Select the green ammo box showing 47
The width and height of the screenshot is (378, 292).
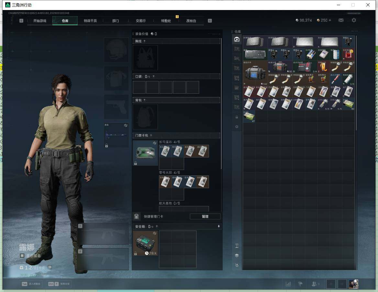point(249,116)
